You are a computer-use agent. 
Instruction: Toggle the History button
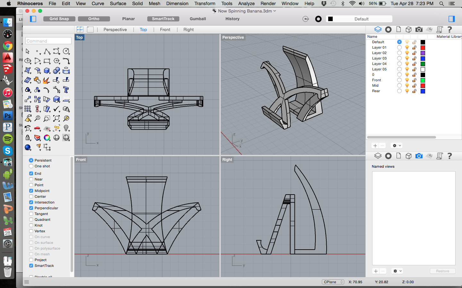tap(233, 19)
